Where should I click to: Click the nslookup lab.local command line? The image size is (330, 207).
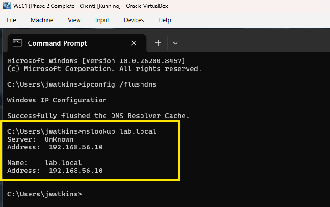coord(82,131)
